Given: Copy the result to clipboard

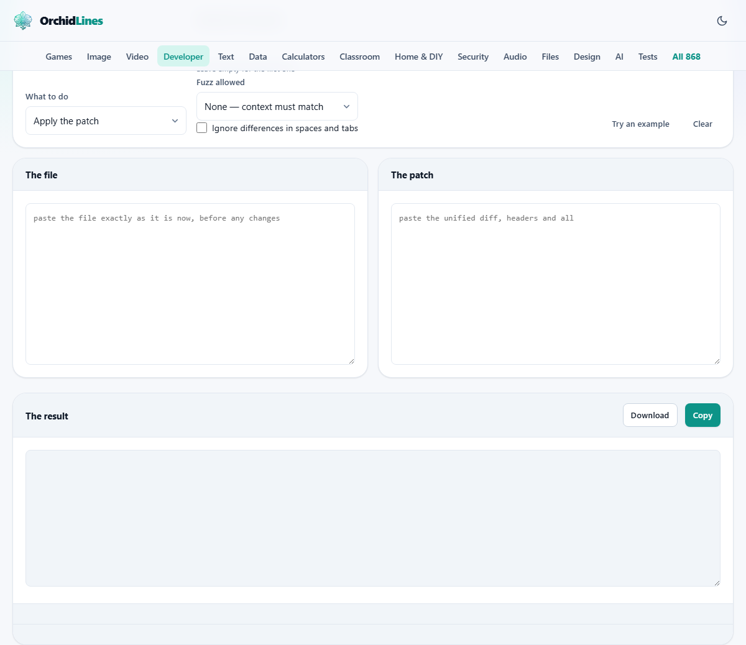Looking at the screenshot, I should pyautogui.click(x=702, y=415).
